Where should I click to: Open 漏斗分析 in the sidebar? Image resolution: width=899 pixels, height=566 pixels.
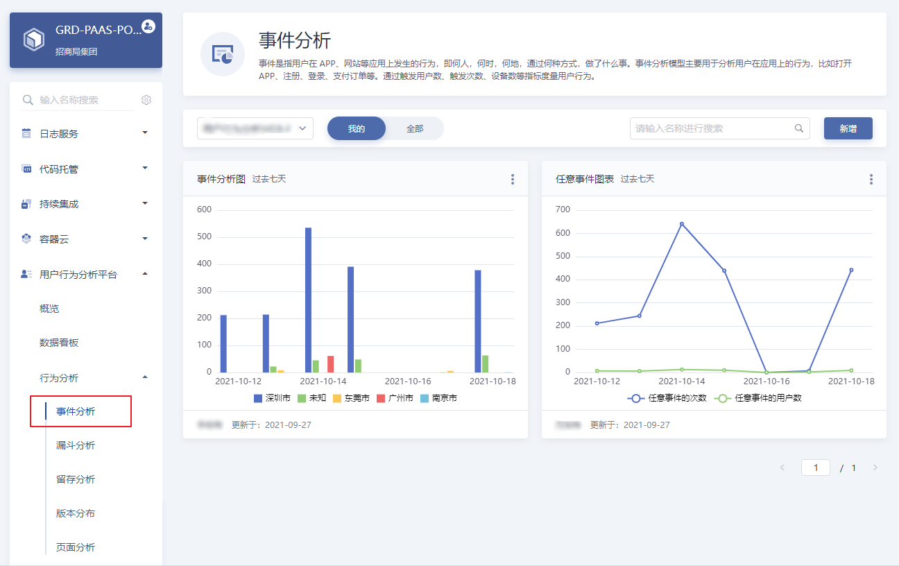(76, 445)
